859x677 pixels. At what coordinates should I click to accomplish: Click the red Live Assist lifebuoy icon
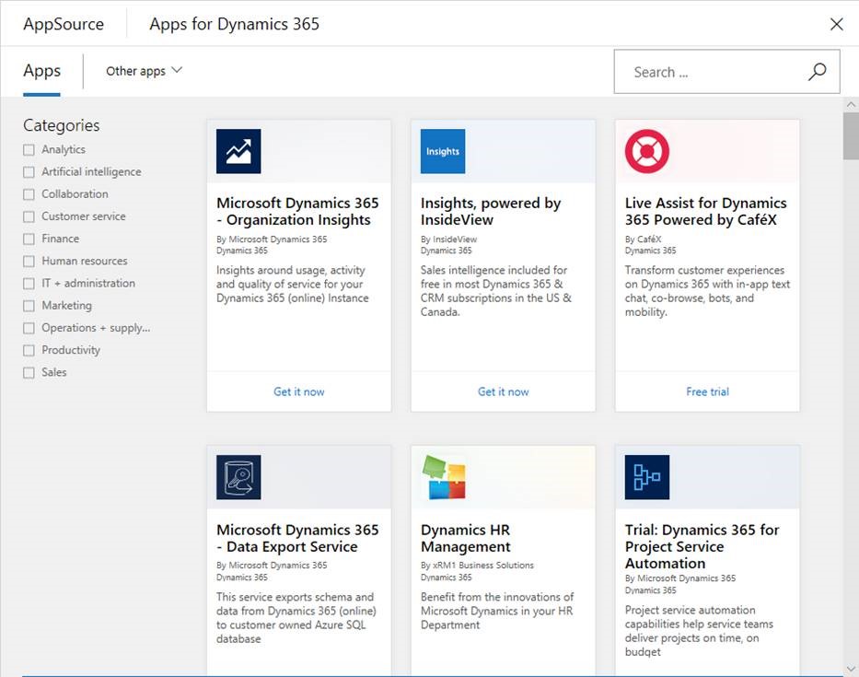tap(647, 151)
